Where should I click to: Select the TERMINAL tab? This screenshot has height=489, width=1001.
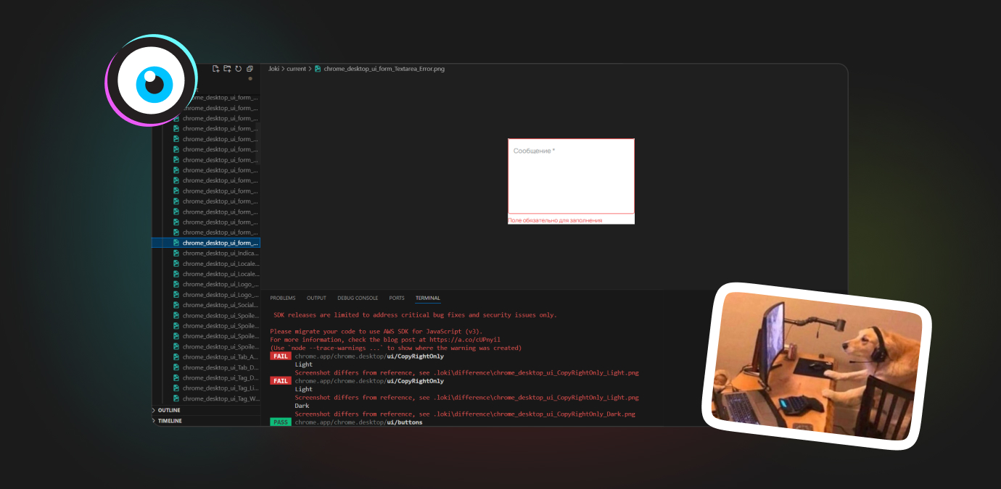coord(428,298)
